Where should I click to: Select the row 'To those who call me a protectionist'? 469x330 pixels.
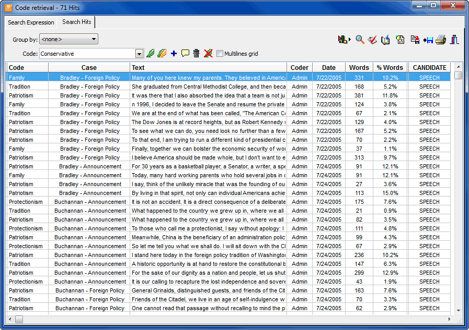click(228, 228)
